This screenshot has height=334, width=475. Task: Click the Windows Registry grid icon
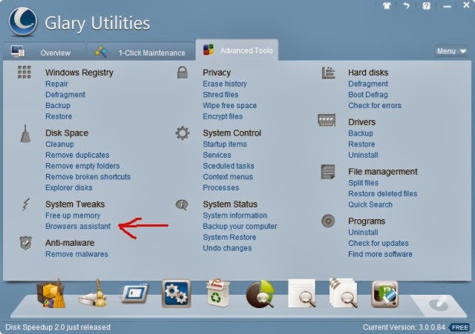pos(24,73)
